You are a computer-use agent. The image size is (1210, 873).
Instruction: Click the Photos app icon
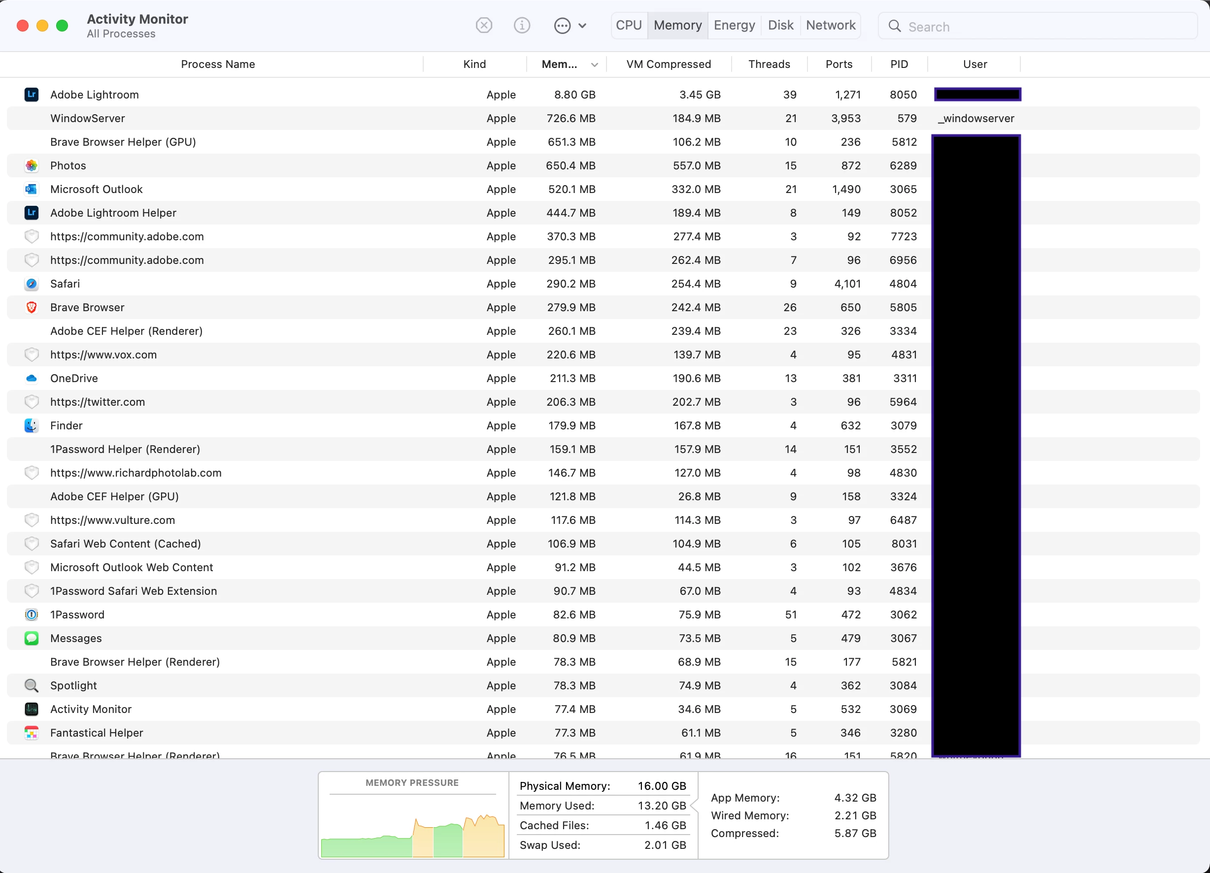click(x=32, y=165)
